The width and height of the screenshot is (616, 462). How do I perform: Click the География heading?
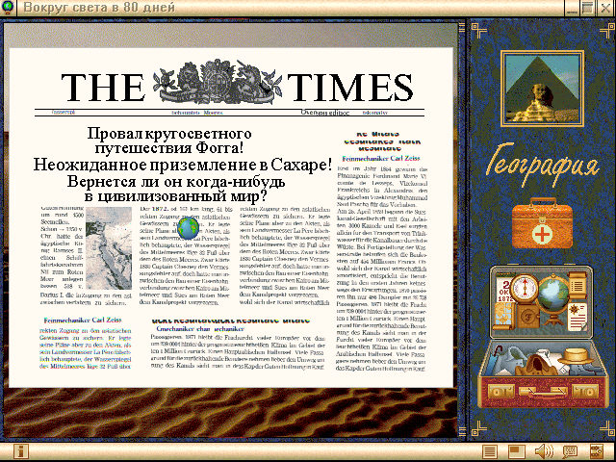pyautogui.click(x=544, y=165)
